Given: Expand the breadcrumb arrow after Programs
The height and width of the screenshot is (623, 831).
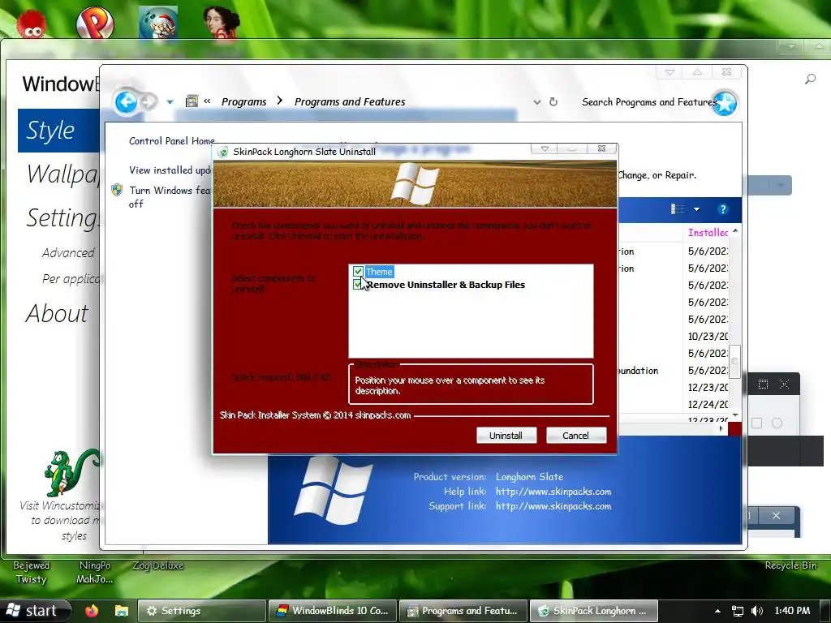Looking at the screenshot, I should (x=280, y=101).
